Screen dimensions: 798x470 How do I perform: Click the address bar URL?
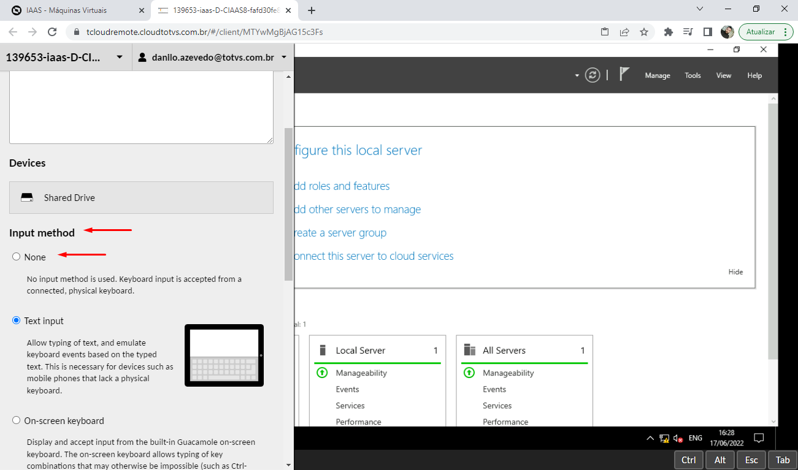pos(205,32)
